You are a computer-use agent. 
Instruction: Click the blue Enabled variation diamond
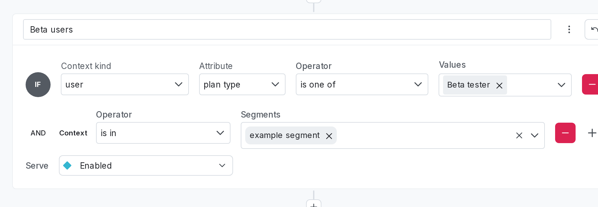coord(67,165)
